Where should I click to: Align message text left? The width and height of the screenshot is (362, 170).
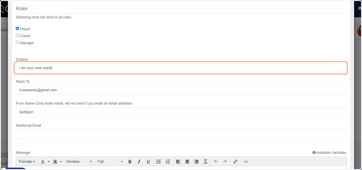click(x=178, y=162)
